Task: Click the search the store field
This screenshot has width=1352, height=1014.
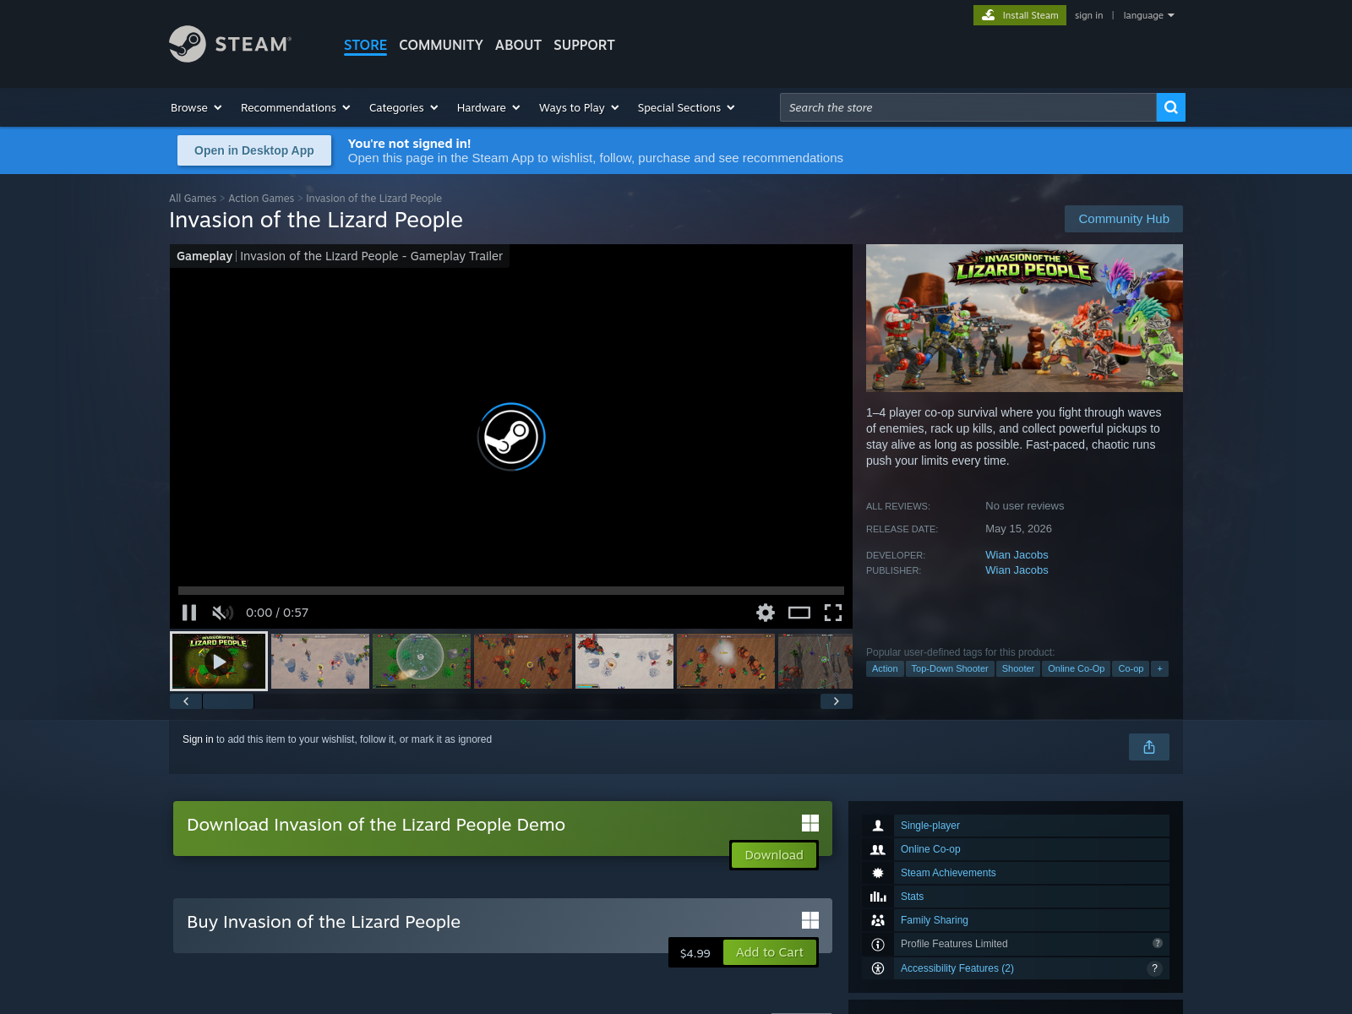Action: 968,107
